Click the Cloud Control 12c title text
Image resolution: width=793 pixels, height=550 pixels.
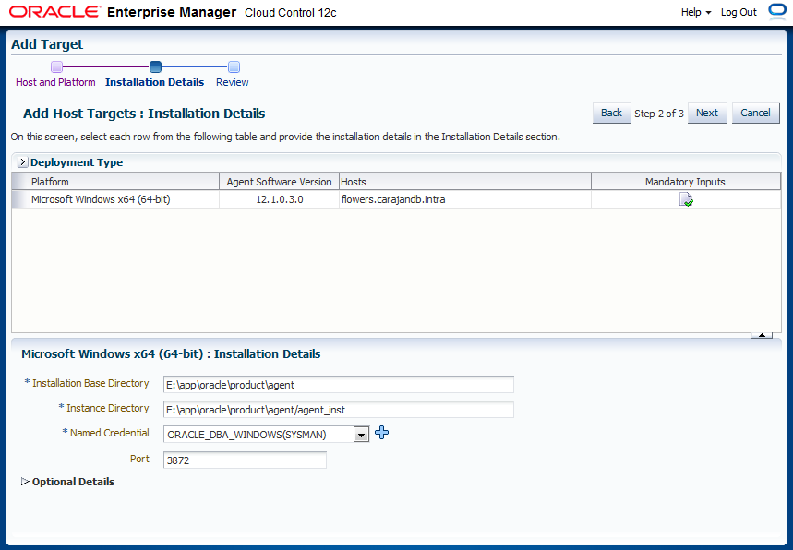[x=290, y=13]
